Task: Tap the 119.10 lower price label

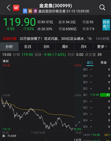Action: click(6, 129)
